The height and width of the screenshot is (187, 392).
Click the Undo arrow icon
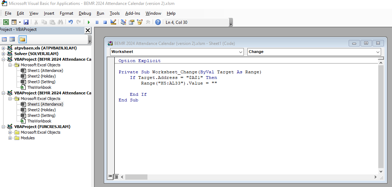click(70, 22)
